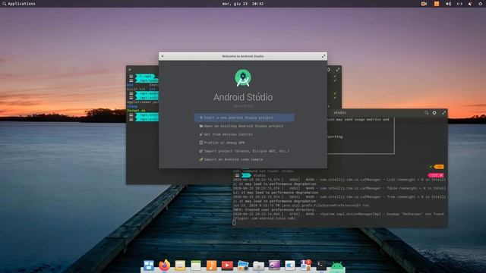Viewport: 486px width, 273px height.
Task: Open the Files folder icon in the dock
Action: click(x=258, y=265)
